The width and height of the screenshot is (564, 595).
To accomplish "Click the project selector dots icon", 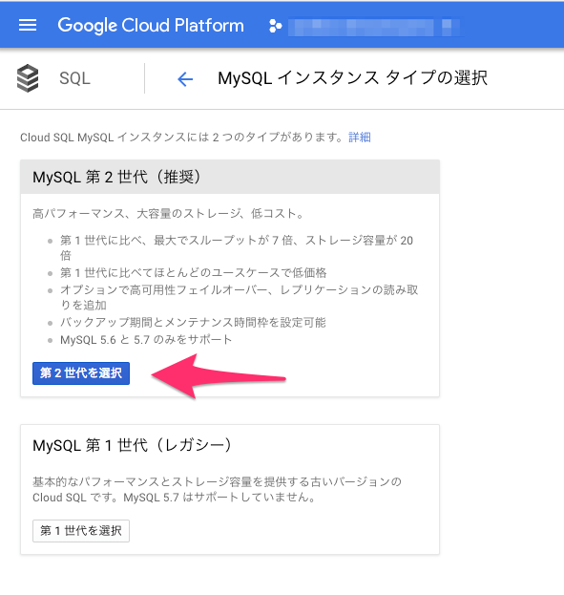I will pyautogui.click(x=276, y=26).
